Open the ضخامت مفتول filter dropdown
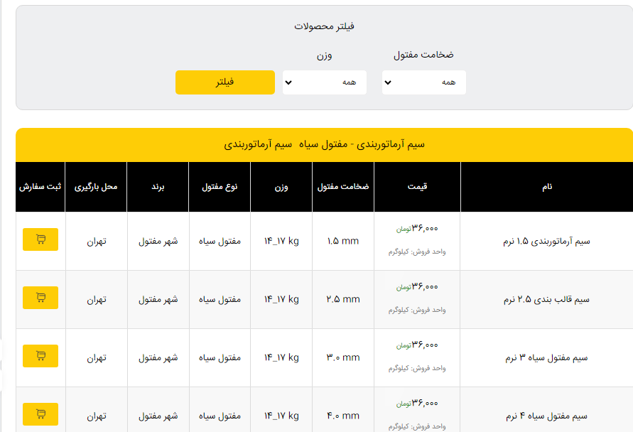The height and width of the screenshot is (432, 633). click(x=423, y=82)
